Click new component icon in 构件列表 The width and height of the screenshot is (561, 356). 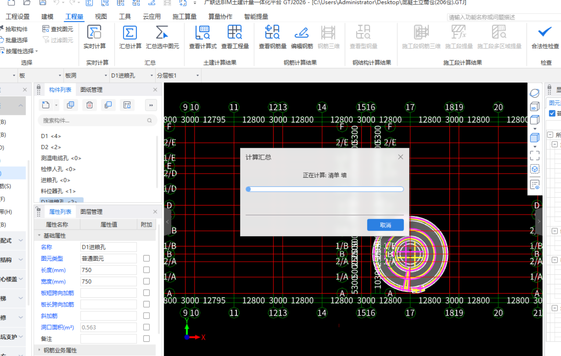pyautogui.click(x=46, y=105)
